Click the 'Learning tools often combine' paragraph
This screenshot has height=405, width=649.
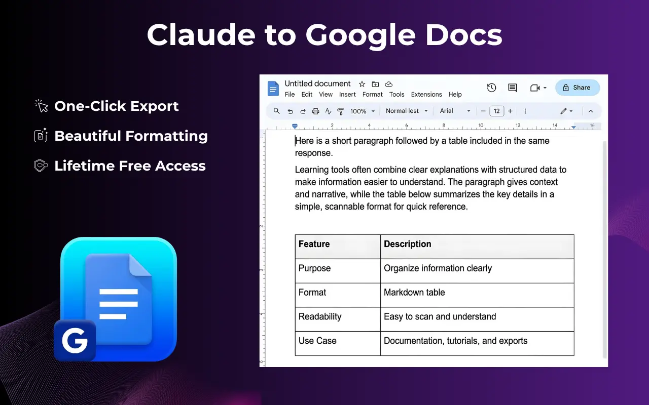(430, 188)
